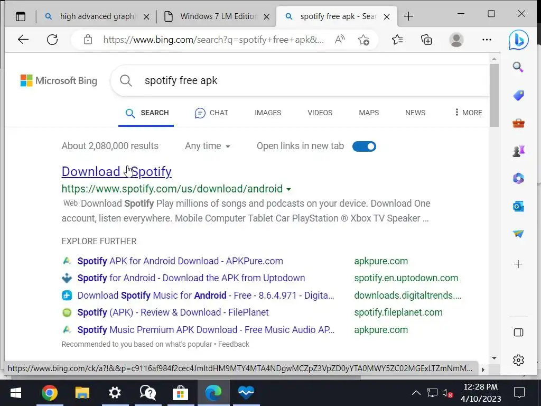Open sidebar Games chess icon
541x406 pixels.
click(518, 151)
